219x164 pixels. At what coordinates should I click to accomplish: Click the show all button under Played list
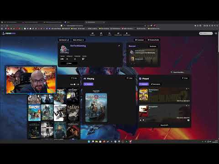tap(164, 125)
